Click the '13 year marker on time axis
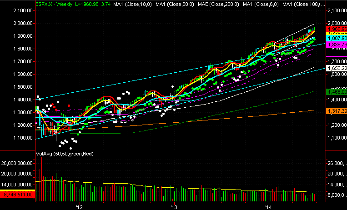347x210 pixels. coord(174,207)
